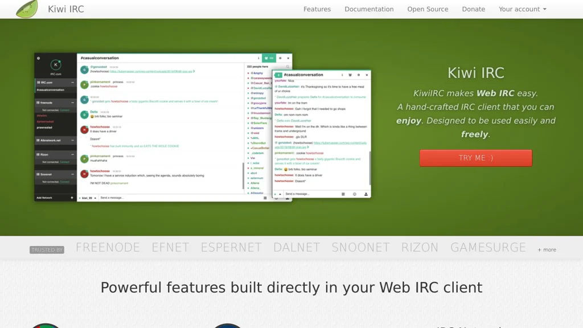Collapse the Allnetwork.net group in demo sidebar
The height and width of the screenshot is (328, 583).
[x=72, y=141]
